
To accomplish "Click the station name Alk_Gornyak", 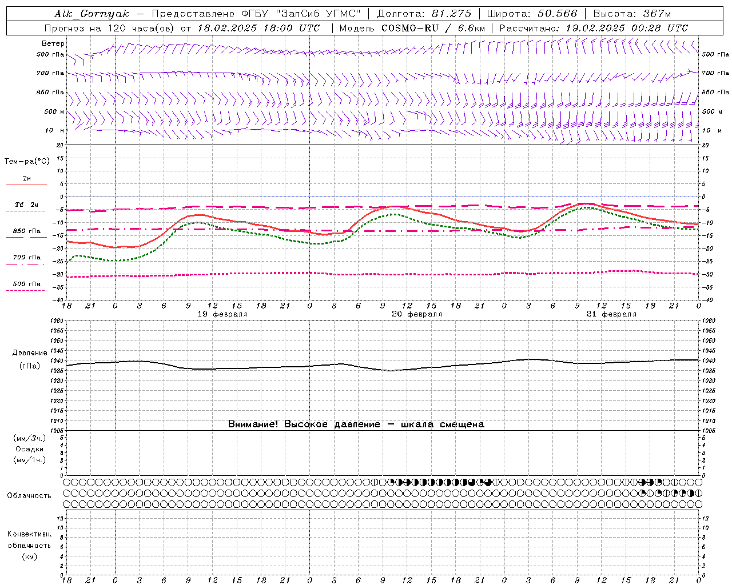I will click(91, 14).
